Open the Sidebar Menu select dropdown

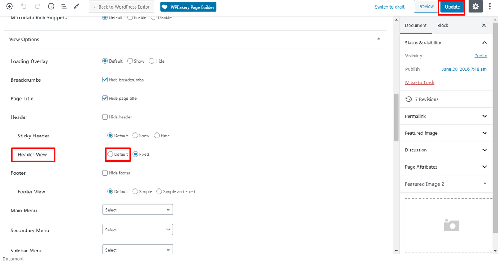tap(138, 249)
